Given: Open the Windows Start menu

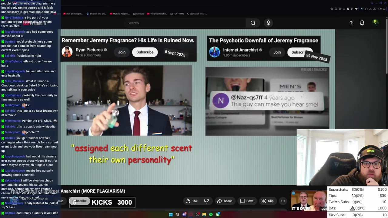Looking at the screenshot, I should [171, 214].
